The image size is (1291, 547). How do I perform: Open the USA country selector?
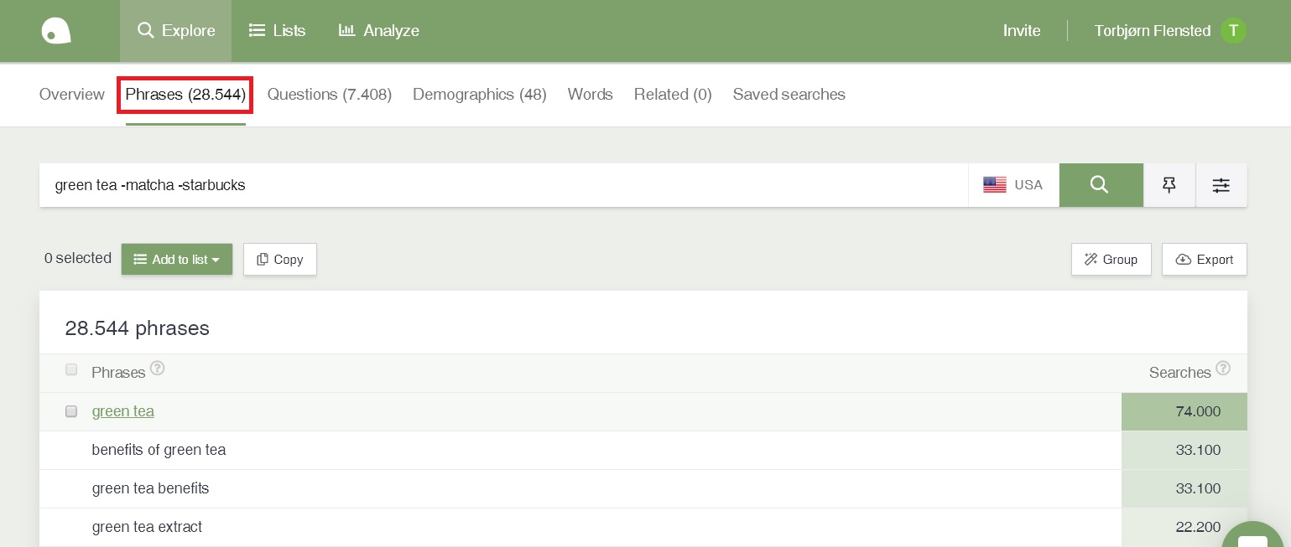(x=1013, y=185)
